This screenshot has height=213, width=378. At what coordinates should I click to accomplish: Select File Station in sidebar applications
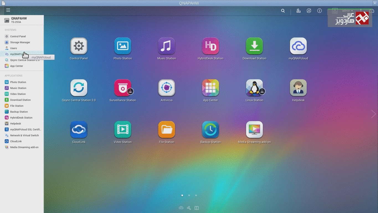(22, 106)
